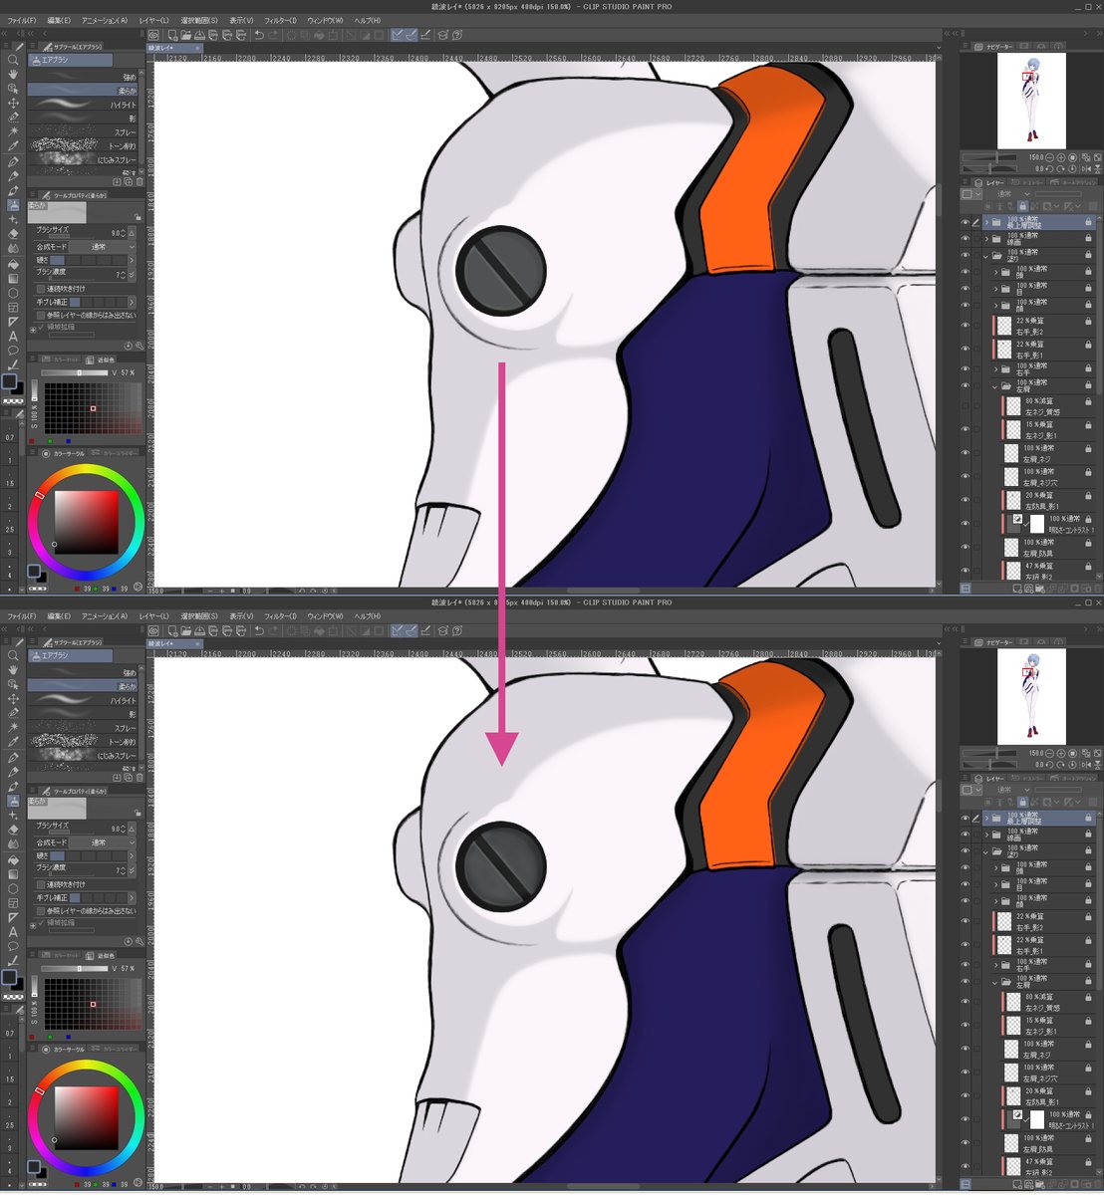Select the 強め airbrush sub tool in the upper window
This screenshot has height=1195, width=1104.
pos(83,77)
